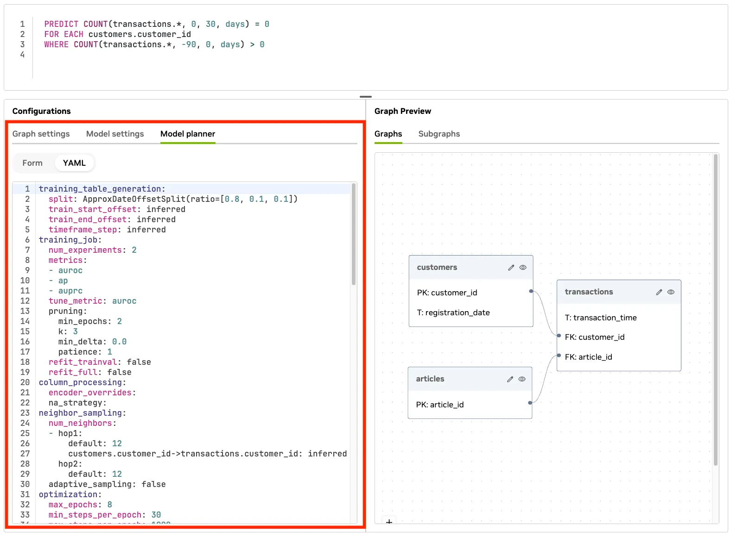This screenshot has width=731, height=537.
Task: Click the WHERE COUNT query line
Action: (x=154, y=44)
